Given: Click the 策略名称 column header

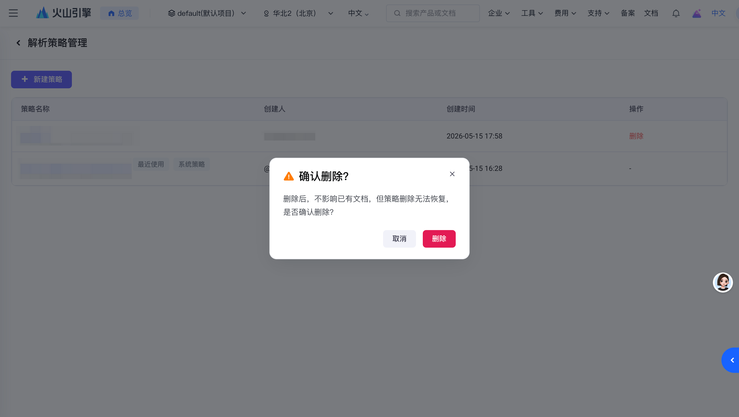Looking at the screenshot, I should point(35,109).
